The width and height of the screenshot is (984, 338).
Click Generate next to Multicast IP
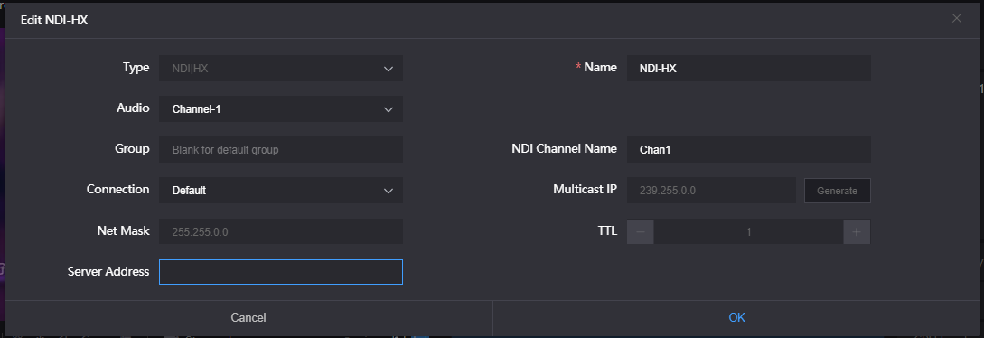837,191
